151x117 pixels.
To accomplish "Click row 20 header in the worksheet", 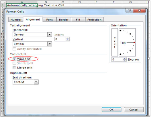I will (3, 66).
